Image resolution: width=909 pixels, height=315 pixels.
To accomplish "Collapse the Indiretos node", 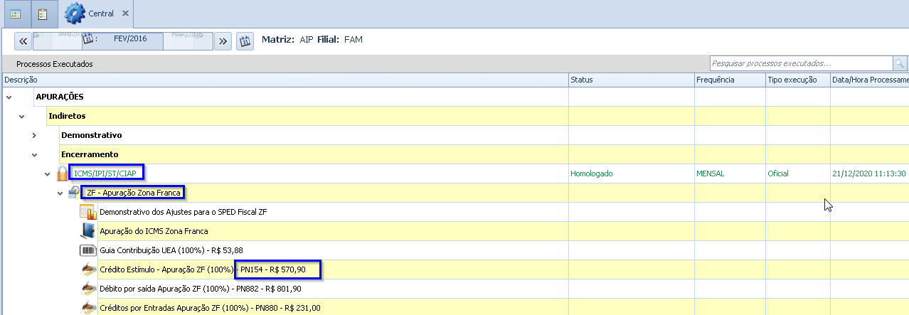I will click(21, 115).
